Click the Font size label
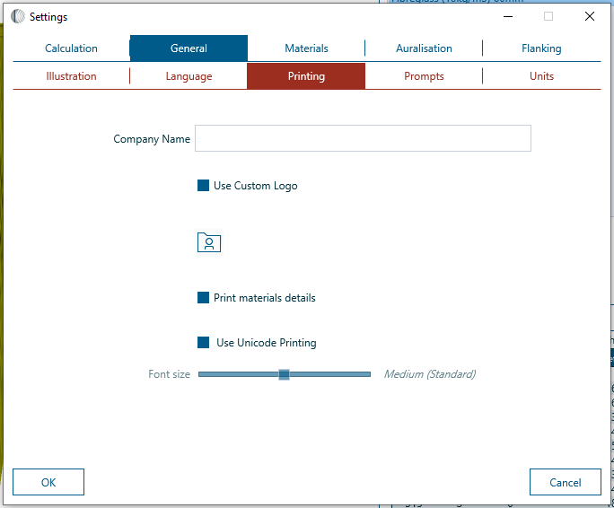Screen dimensions: 614x508 [x=169, y=374]
